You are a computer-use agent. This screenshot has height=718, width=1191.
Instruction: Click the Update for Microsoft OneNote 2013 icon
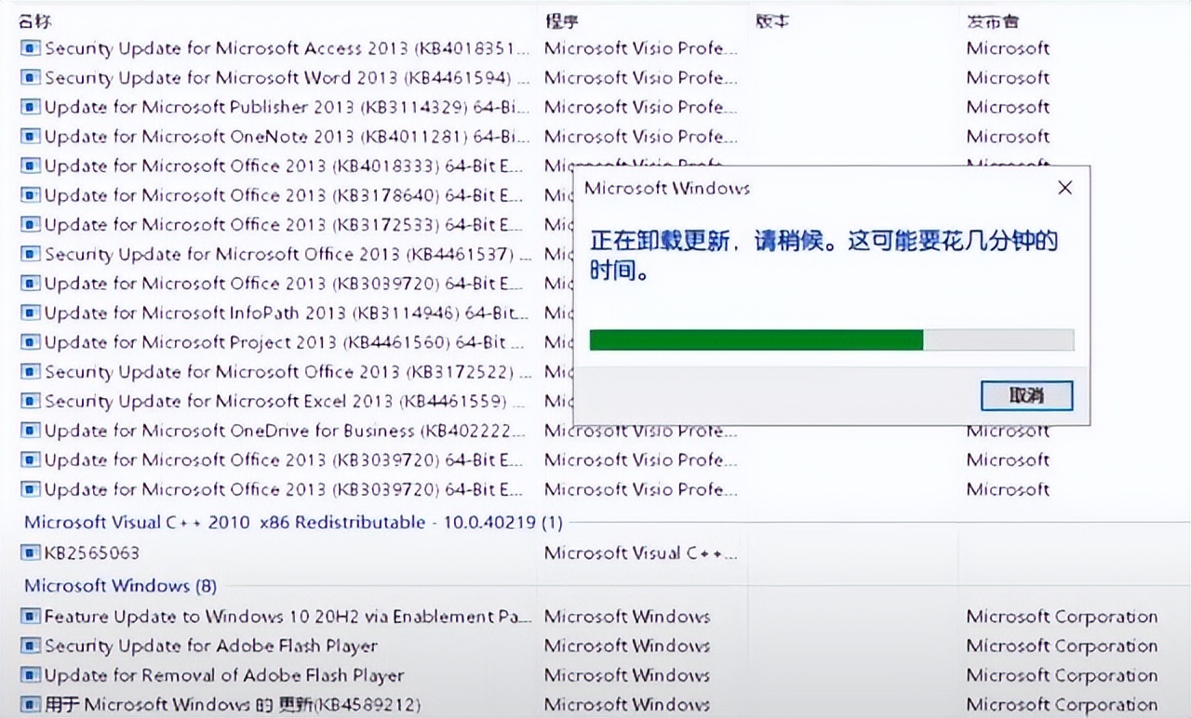(32, 137)
